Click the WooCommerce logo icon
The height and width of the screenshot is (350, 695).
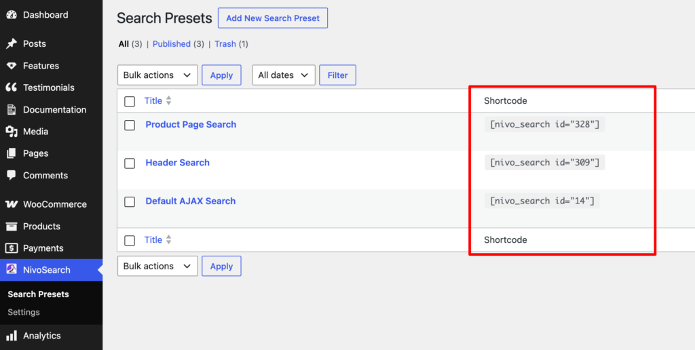(x=12, y=204)
